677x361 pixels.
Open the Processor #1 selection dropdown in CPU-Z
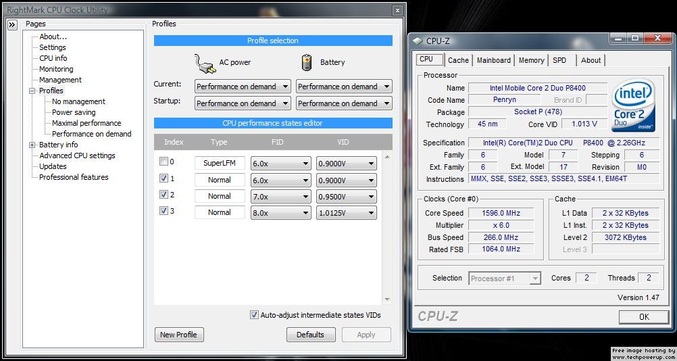point(505,279)
